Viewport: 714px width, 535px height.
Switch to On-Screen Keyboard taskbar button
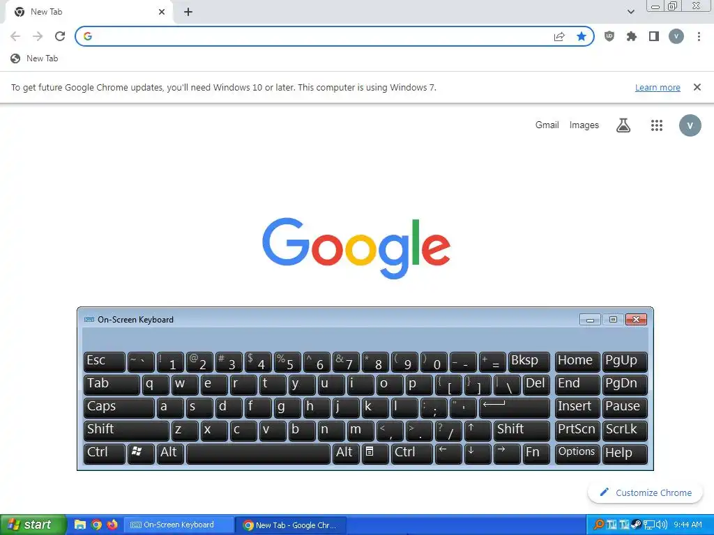pos(178,525)
